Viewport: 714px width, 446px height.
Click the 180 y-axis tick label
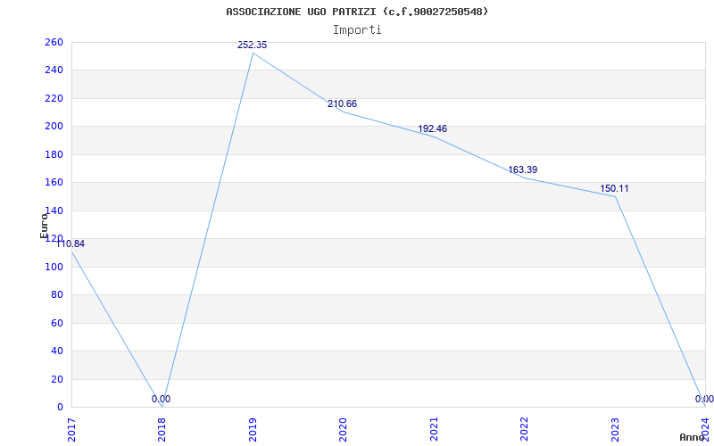(54, 154)
